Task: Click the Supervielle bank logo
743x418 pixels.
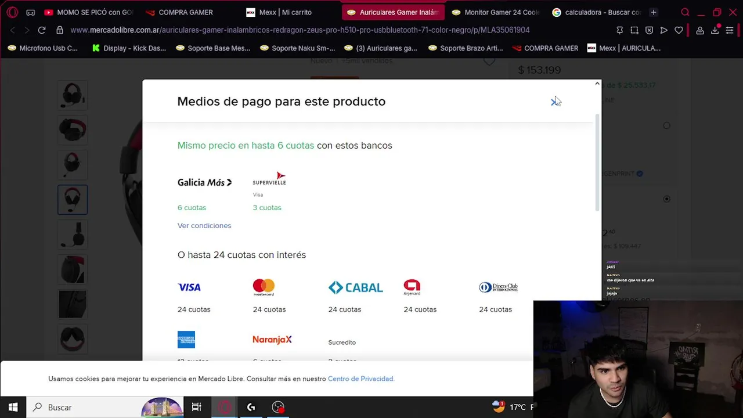Action: click(269, 179)
